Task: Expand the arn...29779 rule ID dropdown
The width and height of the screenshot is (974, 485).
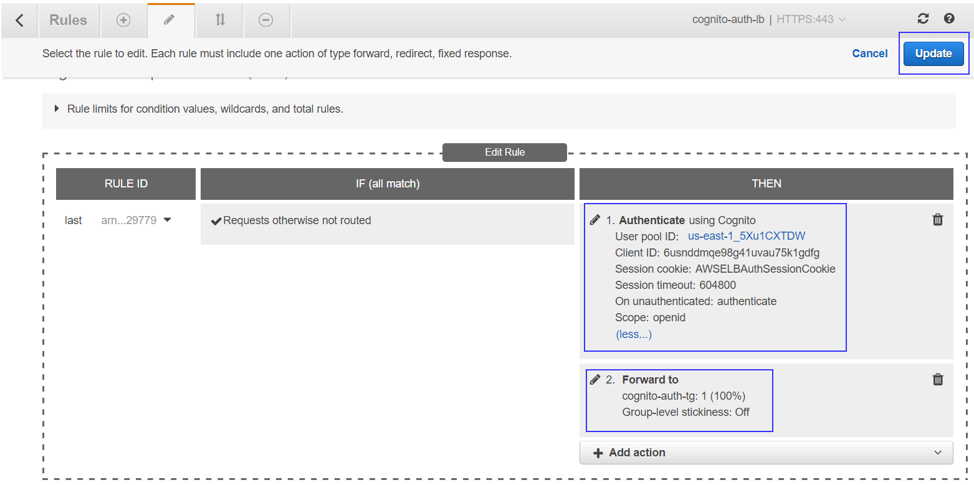Action: point(136,220)
